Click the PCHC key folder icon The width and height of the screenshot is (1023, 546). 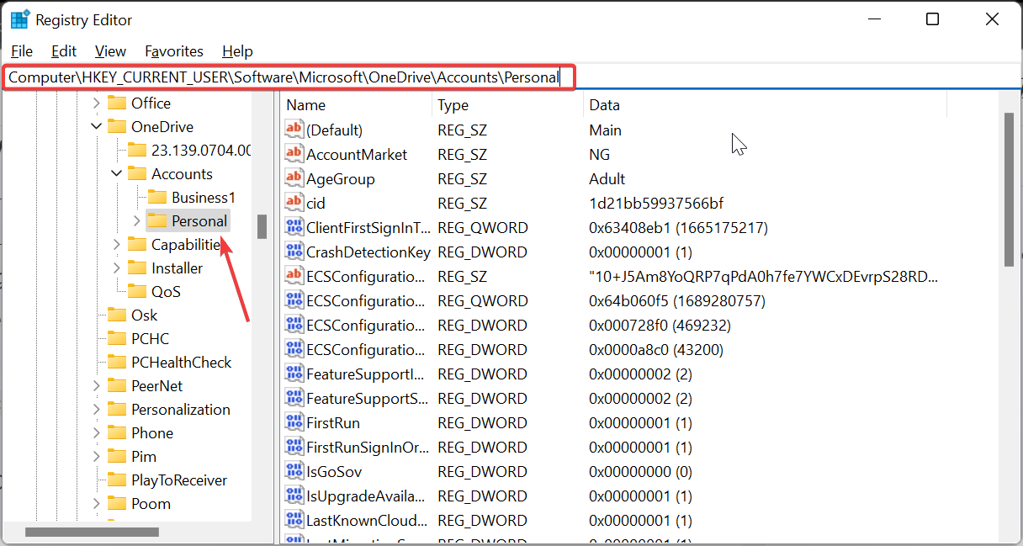coord(117,339)
